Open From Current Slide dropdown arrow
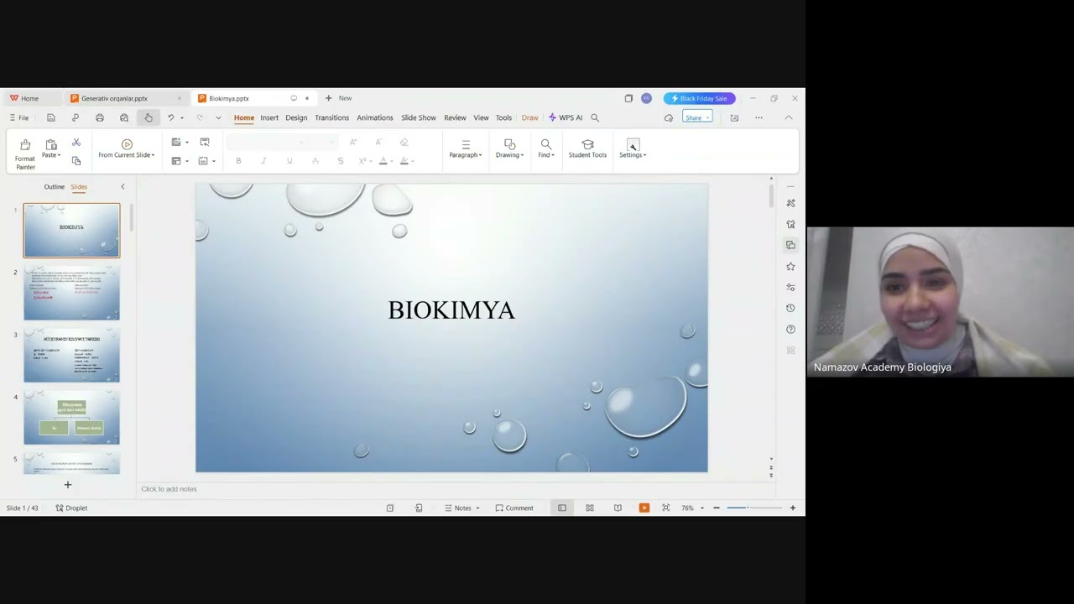 pos(153,155)
